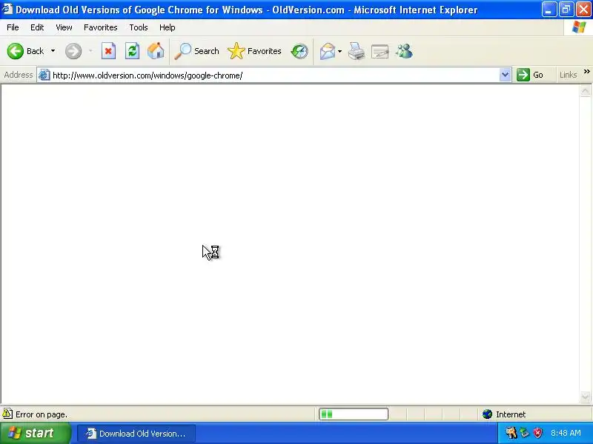Click the scroll down arrow
The height and width of the screenshot is (444, 593).
(585, 397)
